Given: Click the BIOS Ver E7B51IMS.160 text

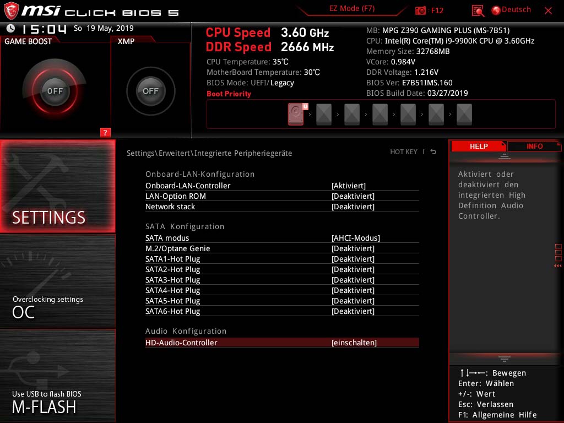Looking at the screenshot, I should (409, 83).
